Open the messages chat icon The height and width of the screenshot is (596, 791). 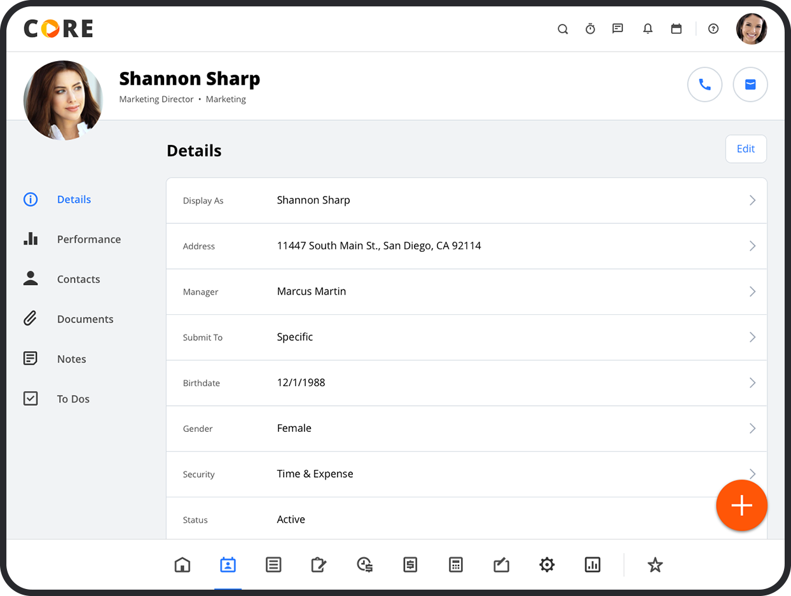pos(617,29)
